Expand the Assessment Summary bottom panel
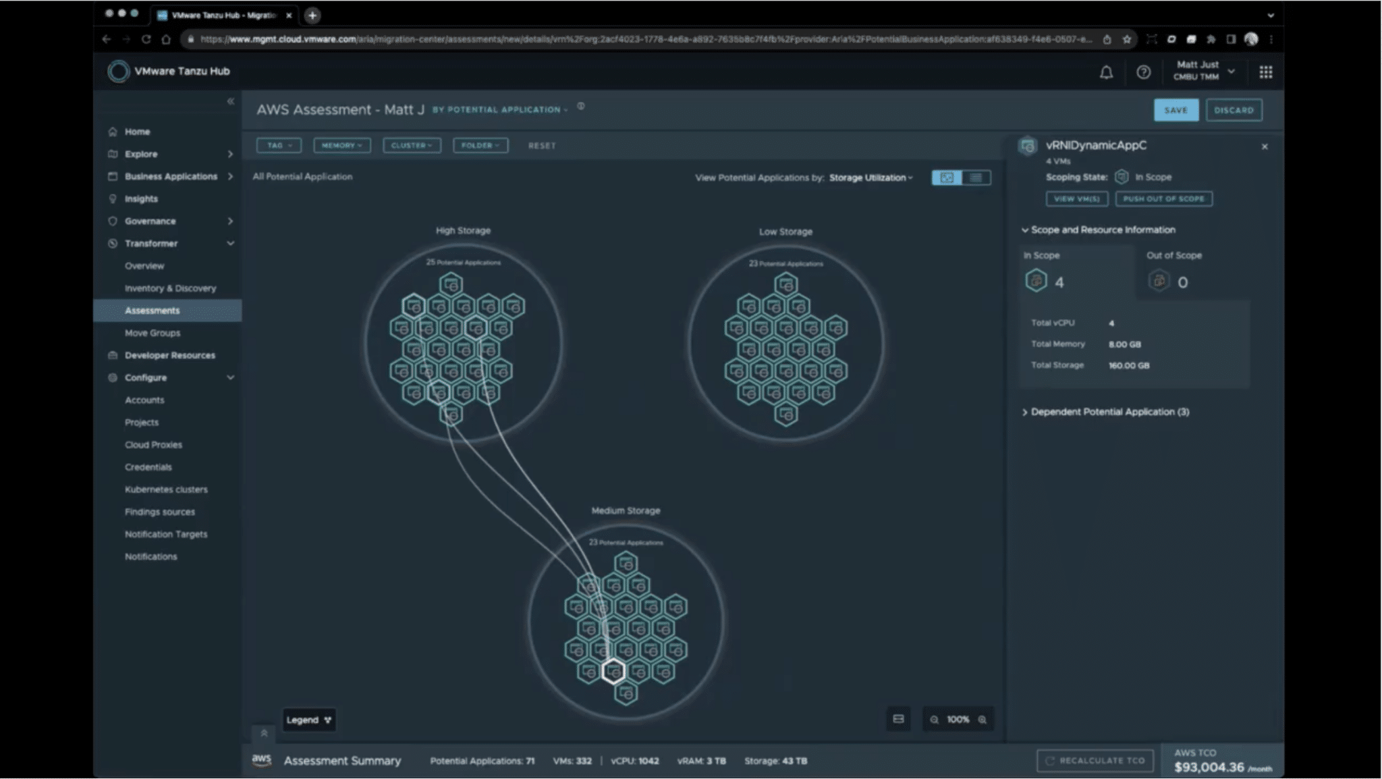 click(264, 733)
